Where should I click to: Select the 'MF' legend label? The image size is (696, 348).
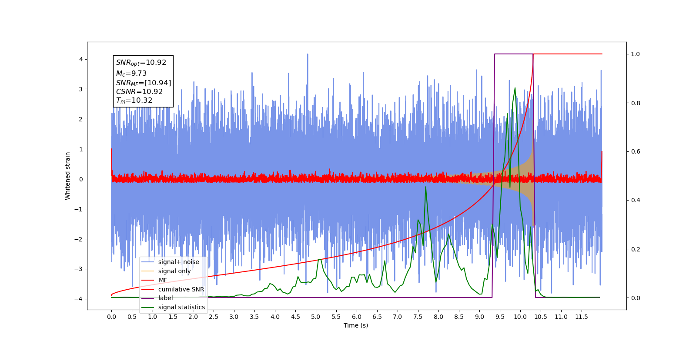[x=163, y=280]
